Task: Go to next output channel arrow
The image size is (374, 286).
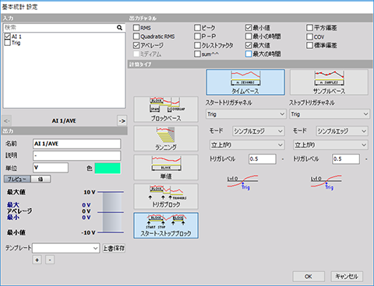Action: click(x=122, y=120)
